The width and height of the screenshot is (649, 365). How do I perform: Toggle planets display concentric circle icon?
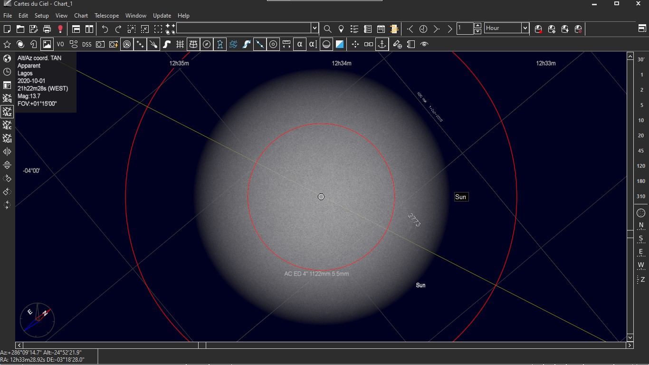(127, 44)
